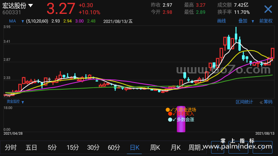Open the 画线 drawing tool
278x156 pixels.
[x=221, y=21]
